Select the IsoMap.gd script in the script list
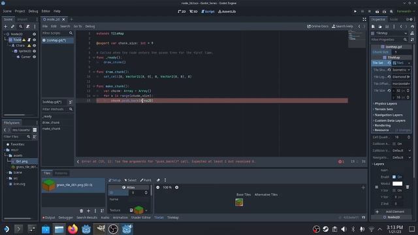 click(x=57, y=40)
